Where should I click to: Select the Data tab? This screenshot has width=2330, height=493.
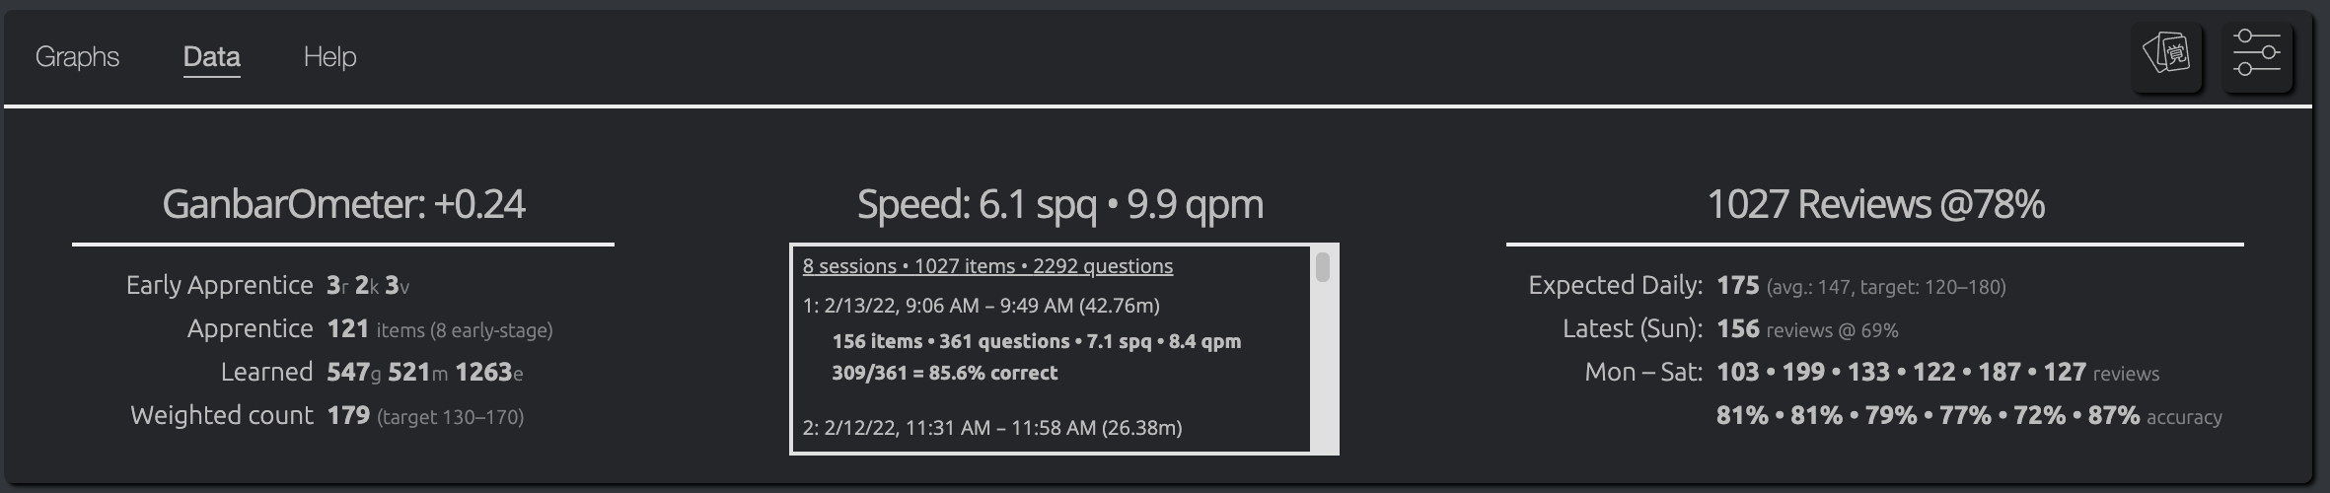(x=211, y=57)
